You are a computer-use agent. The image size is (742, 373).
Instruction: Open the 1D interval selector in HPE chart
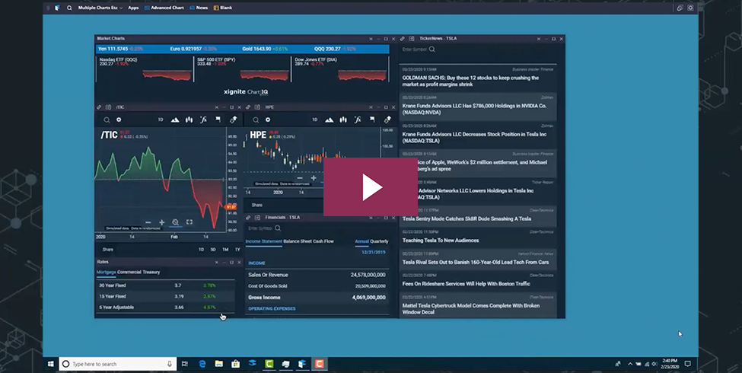tap(315, 120)
